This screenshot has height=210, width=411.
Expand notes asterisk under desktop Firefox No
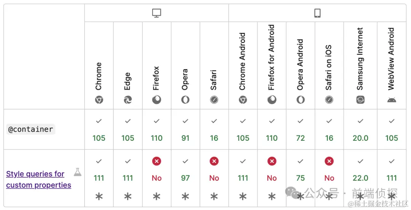tap(156, 196)
